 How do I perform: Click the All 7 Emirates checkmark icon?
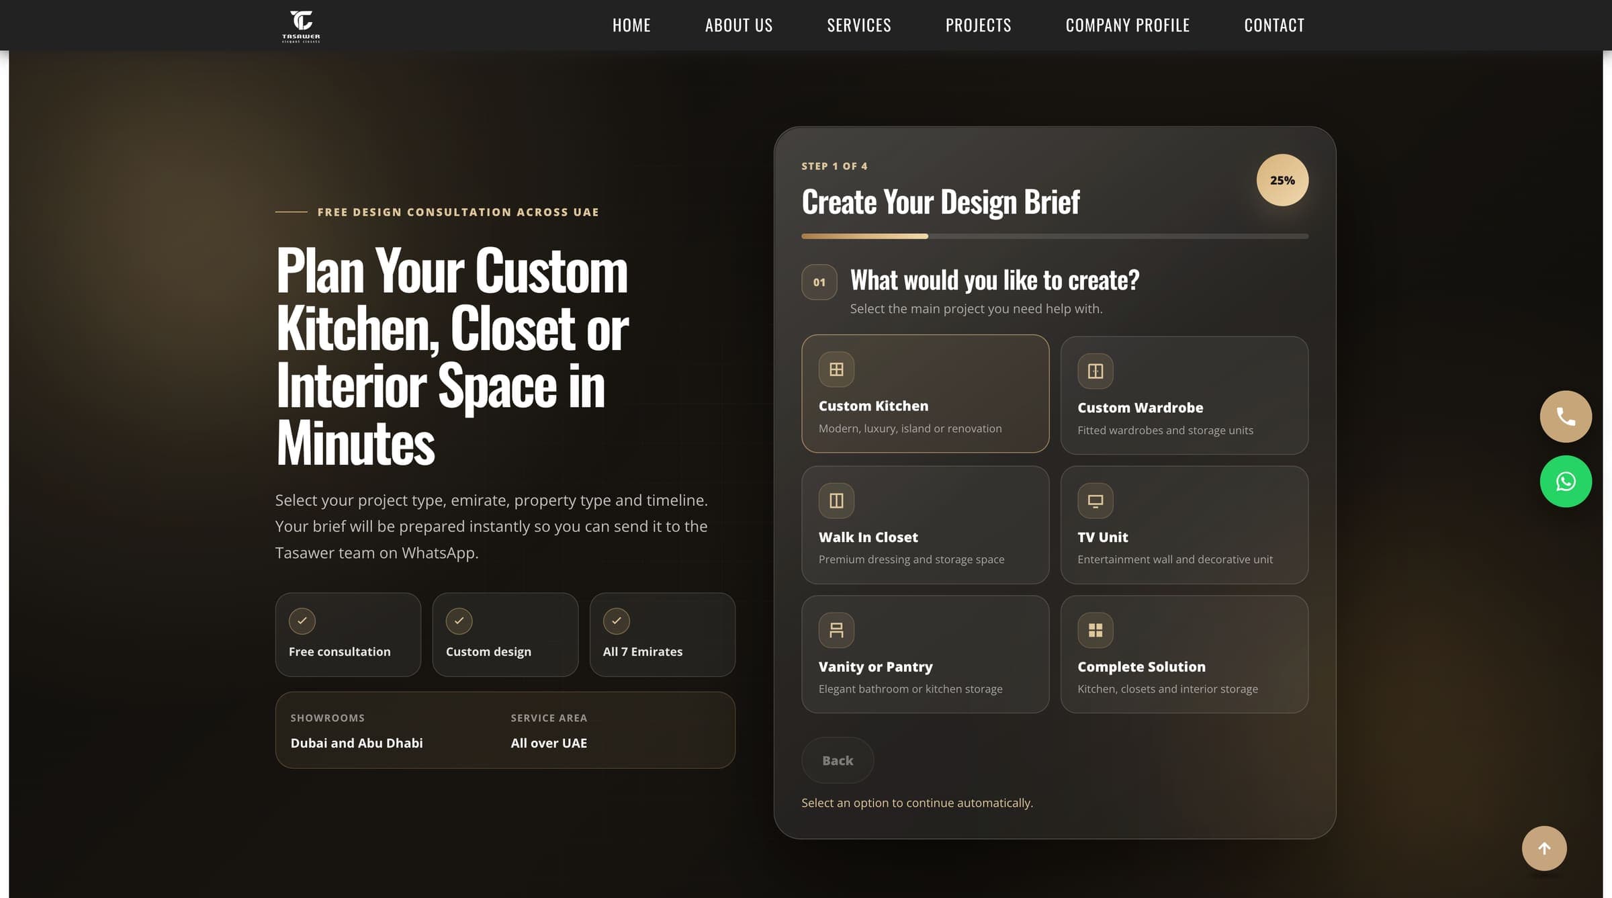pos(617,621)
